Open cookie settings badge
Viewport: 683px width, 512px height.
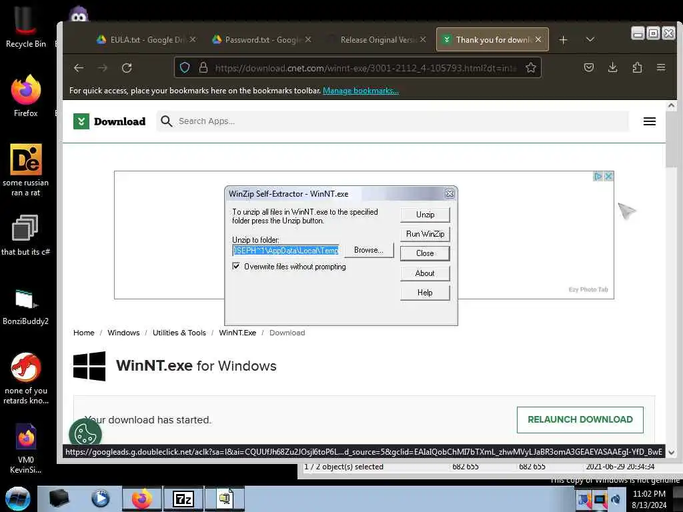(85, 433)
